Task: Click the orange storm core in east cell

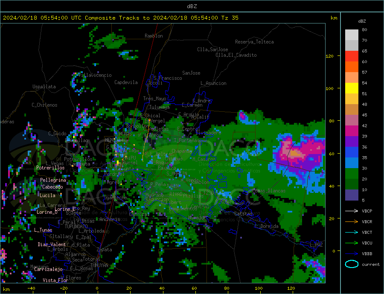Action: [x=295, y=154]
